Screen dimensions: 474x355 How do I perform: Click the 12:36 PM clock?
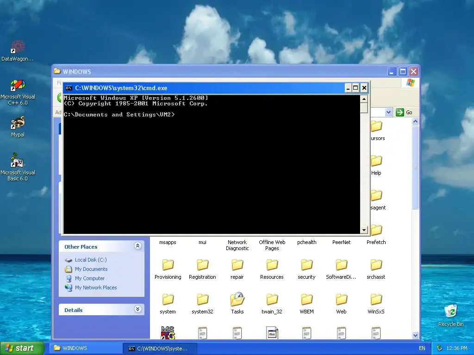tap(457, 348)
